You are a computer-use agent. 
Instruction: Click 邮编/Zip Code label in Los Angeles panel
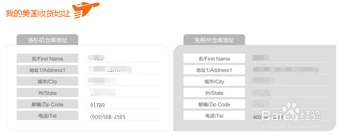click(47, 104)
